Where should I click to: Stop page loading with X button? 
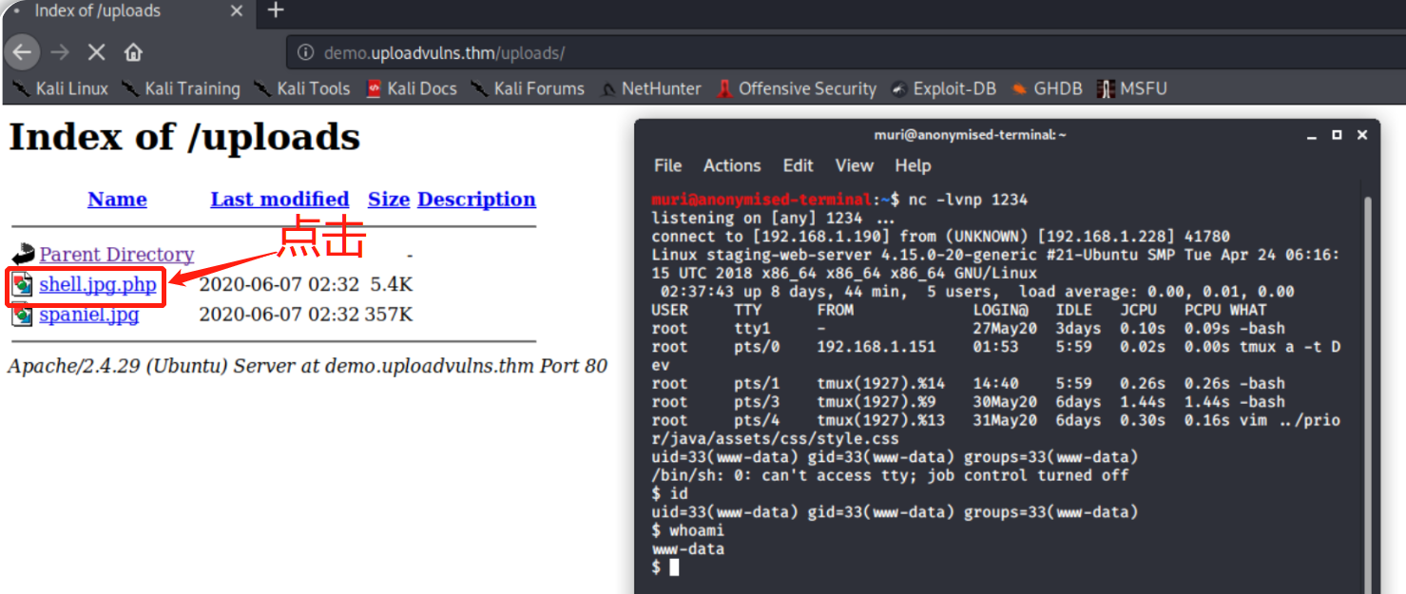point(96,52)
